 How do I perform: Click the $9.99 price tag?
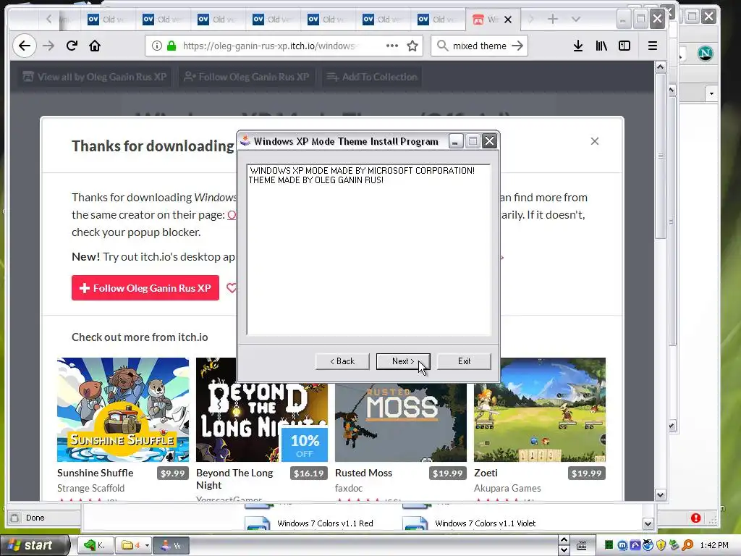coord(172,473)
